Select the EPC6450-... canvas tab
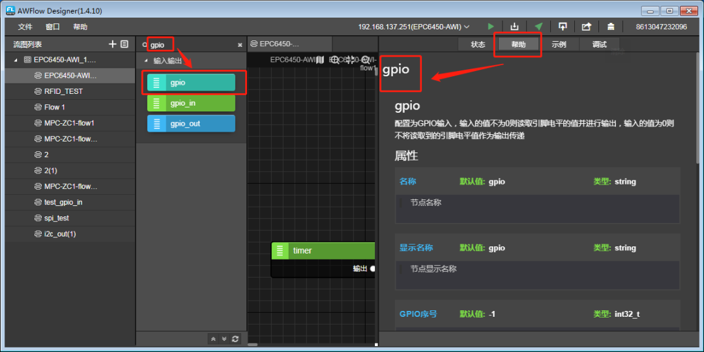704x352 pixels. (x=290, y=44)
